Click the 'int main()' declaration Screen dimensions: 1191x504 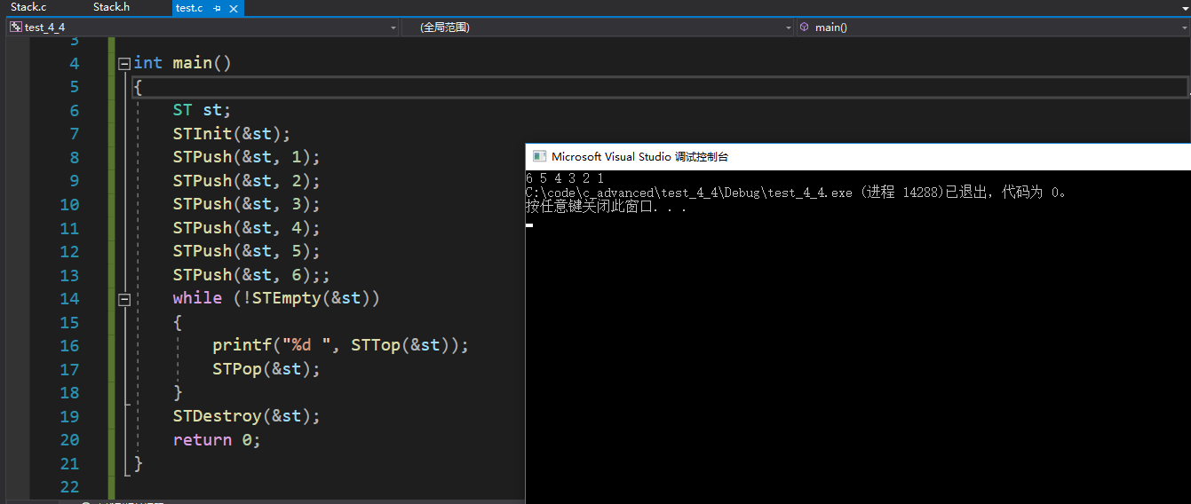click(x=183, y=63)
